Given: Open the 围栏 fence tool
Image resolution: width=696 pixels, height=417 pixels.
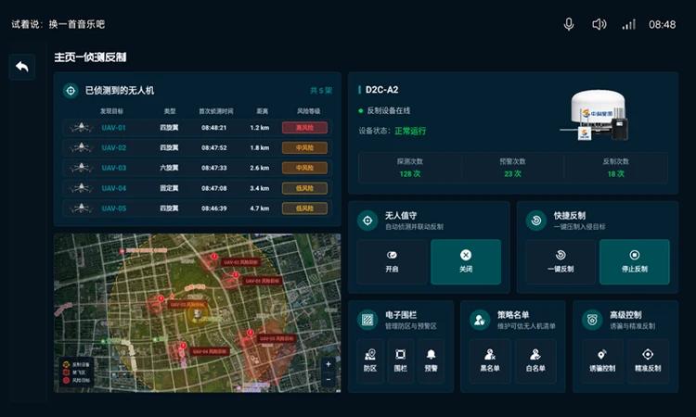Looking at the screenshot, I should point(400,360).
